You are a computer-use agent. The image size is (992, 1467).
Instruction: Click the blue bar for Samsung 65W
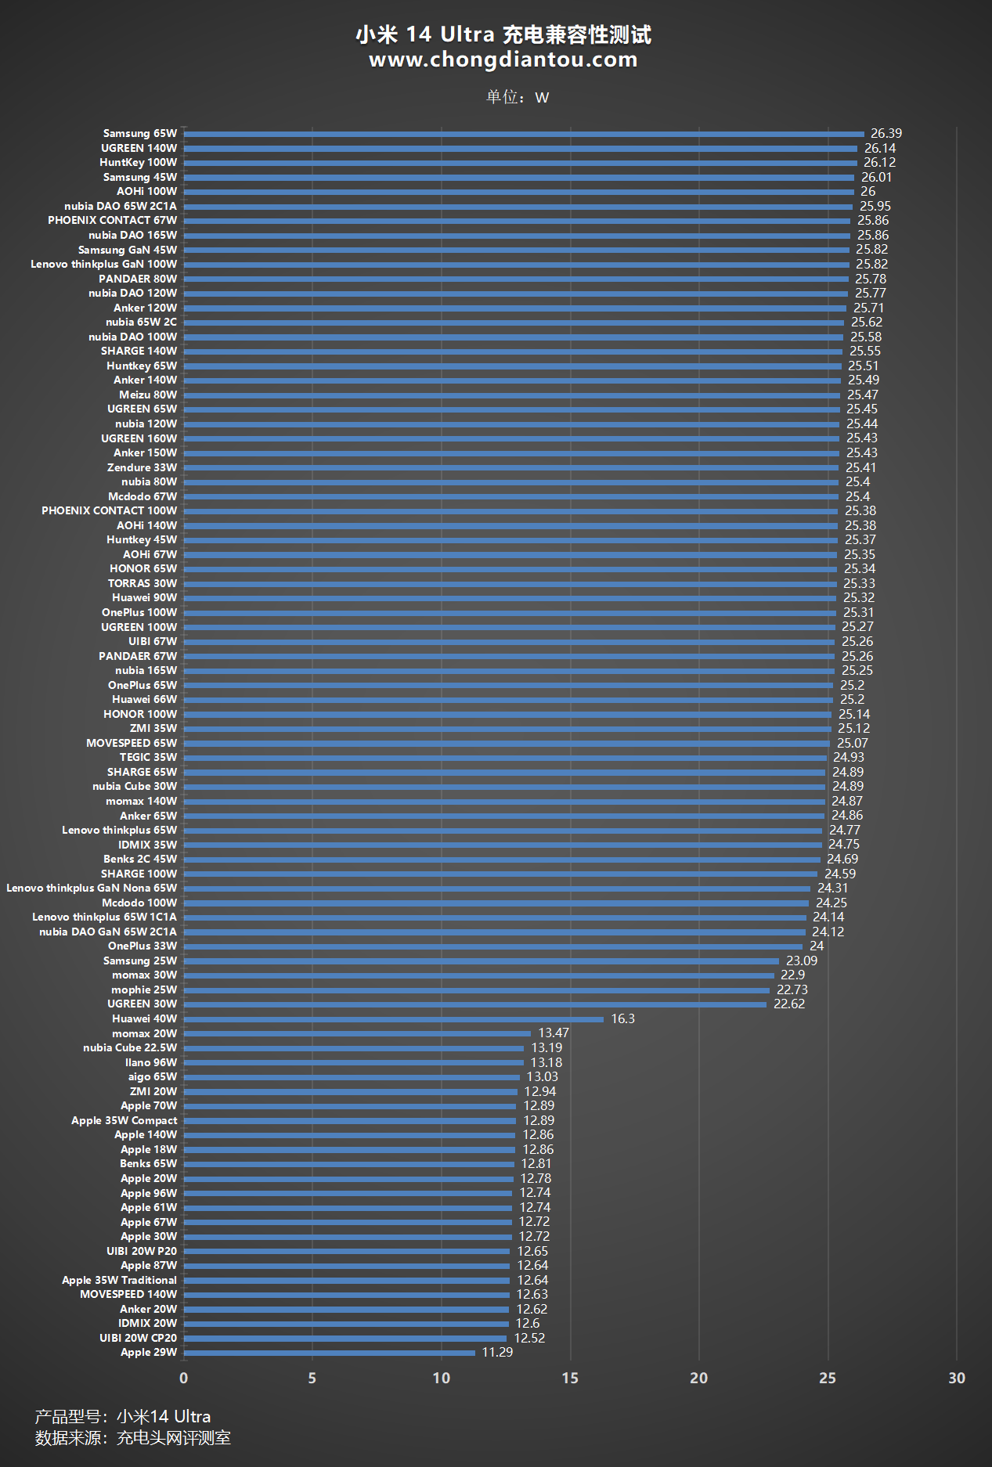pos(524,133)
